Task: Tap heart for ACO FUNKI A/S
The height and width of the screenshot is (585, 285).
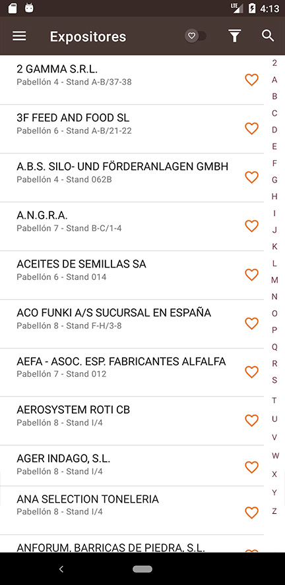Action: pos(251,323)
